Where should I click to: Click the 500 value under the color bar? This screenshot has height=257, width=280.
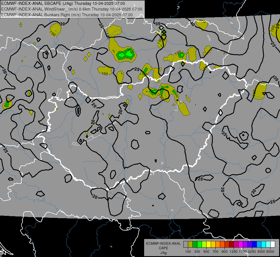point(206,252)
